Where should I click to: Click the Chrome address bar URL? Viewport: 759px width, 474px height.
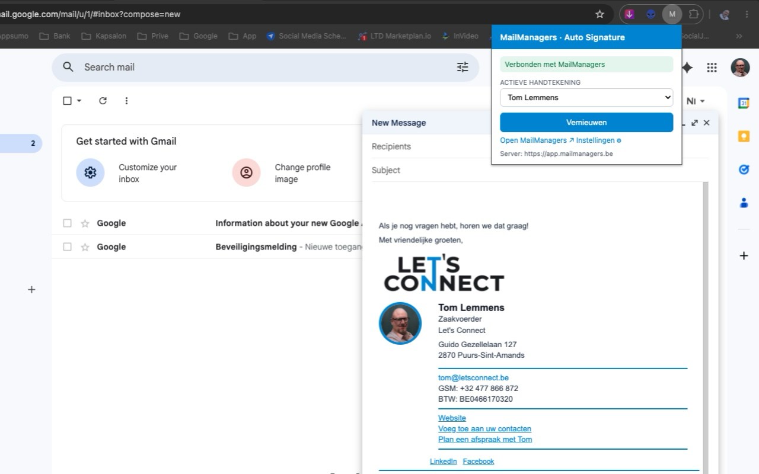click(x=90, y=14)
